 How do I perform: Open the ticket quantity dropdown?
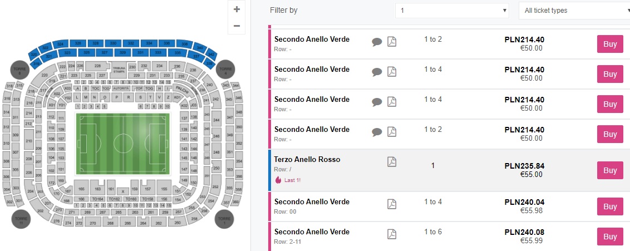(x=452, y=10)
